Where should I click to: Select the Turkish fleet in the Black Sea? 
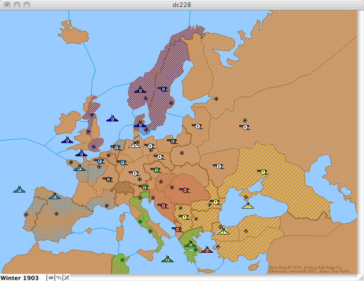pyautogui.click(x=248, y=206)
